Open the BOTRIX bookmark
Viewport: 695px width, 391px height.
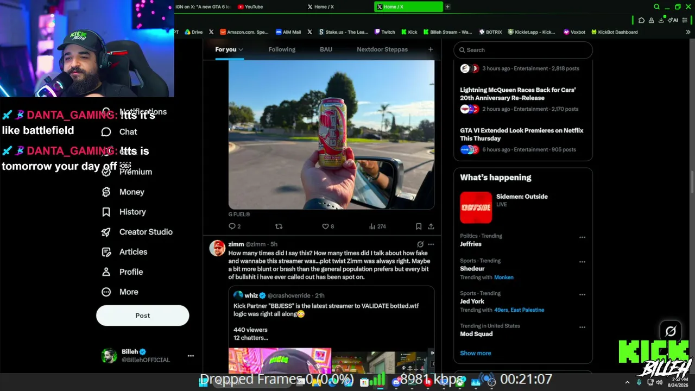pos(490,32)
